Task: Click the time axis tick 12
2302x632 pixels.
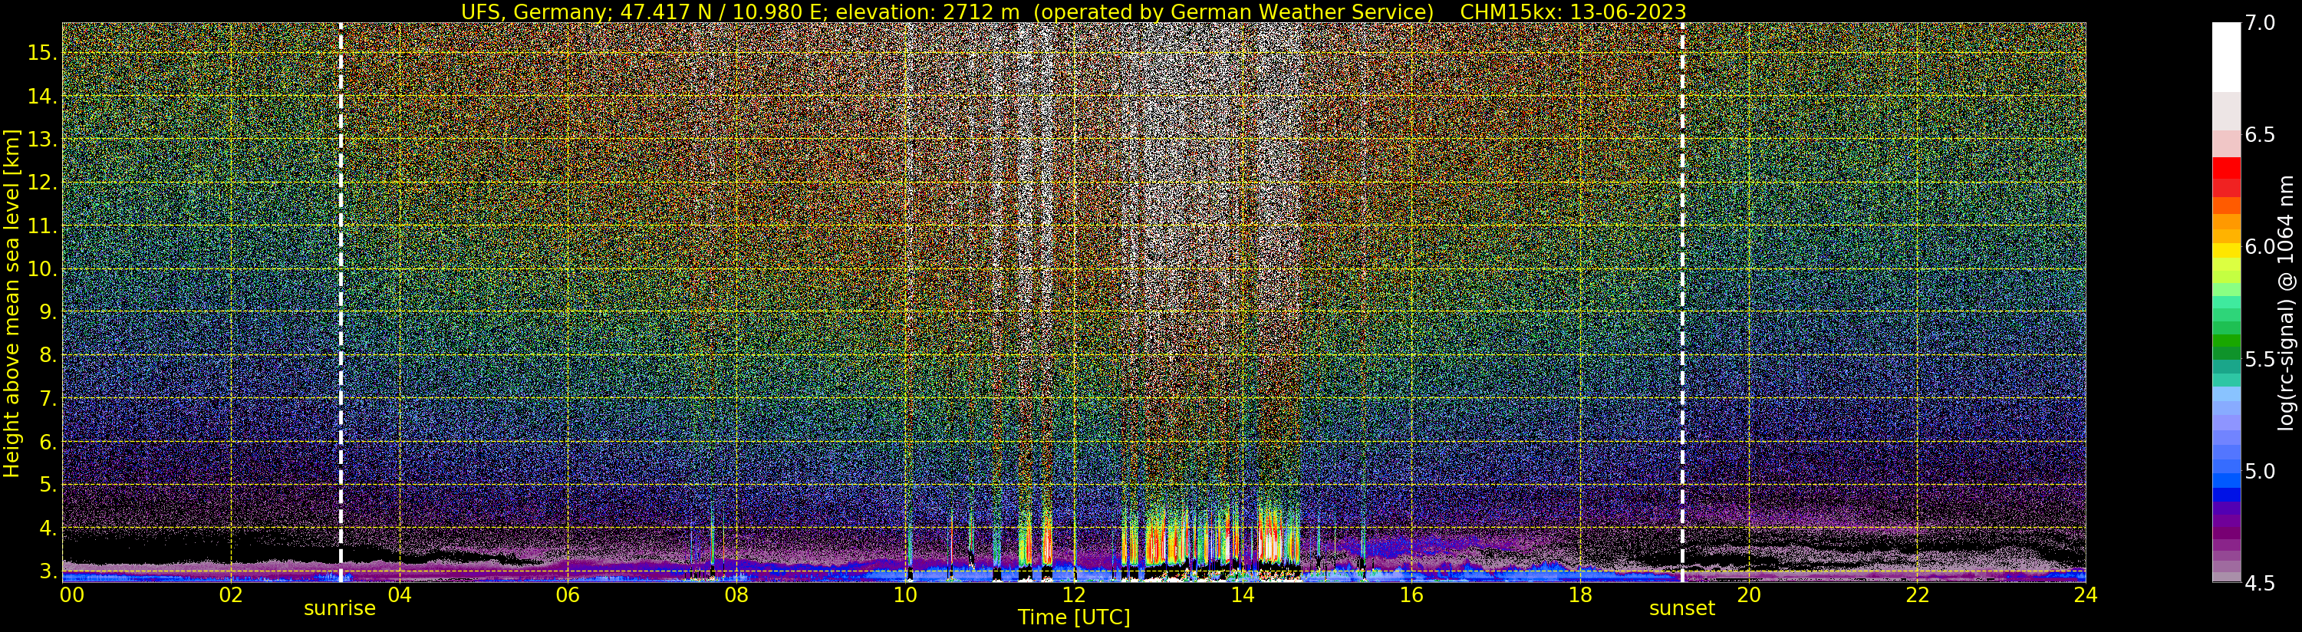Action: (1073, 594)
